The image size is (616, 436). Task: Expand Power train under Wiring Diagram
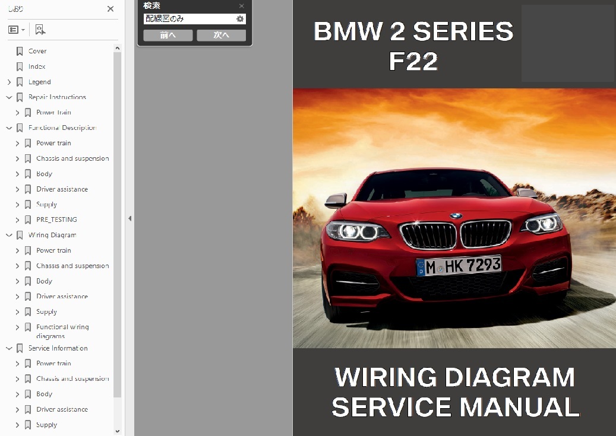[x=17, y=250]
